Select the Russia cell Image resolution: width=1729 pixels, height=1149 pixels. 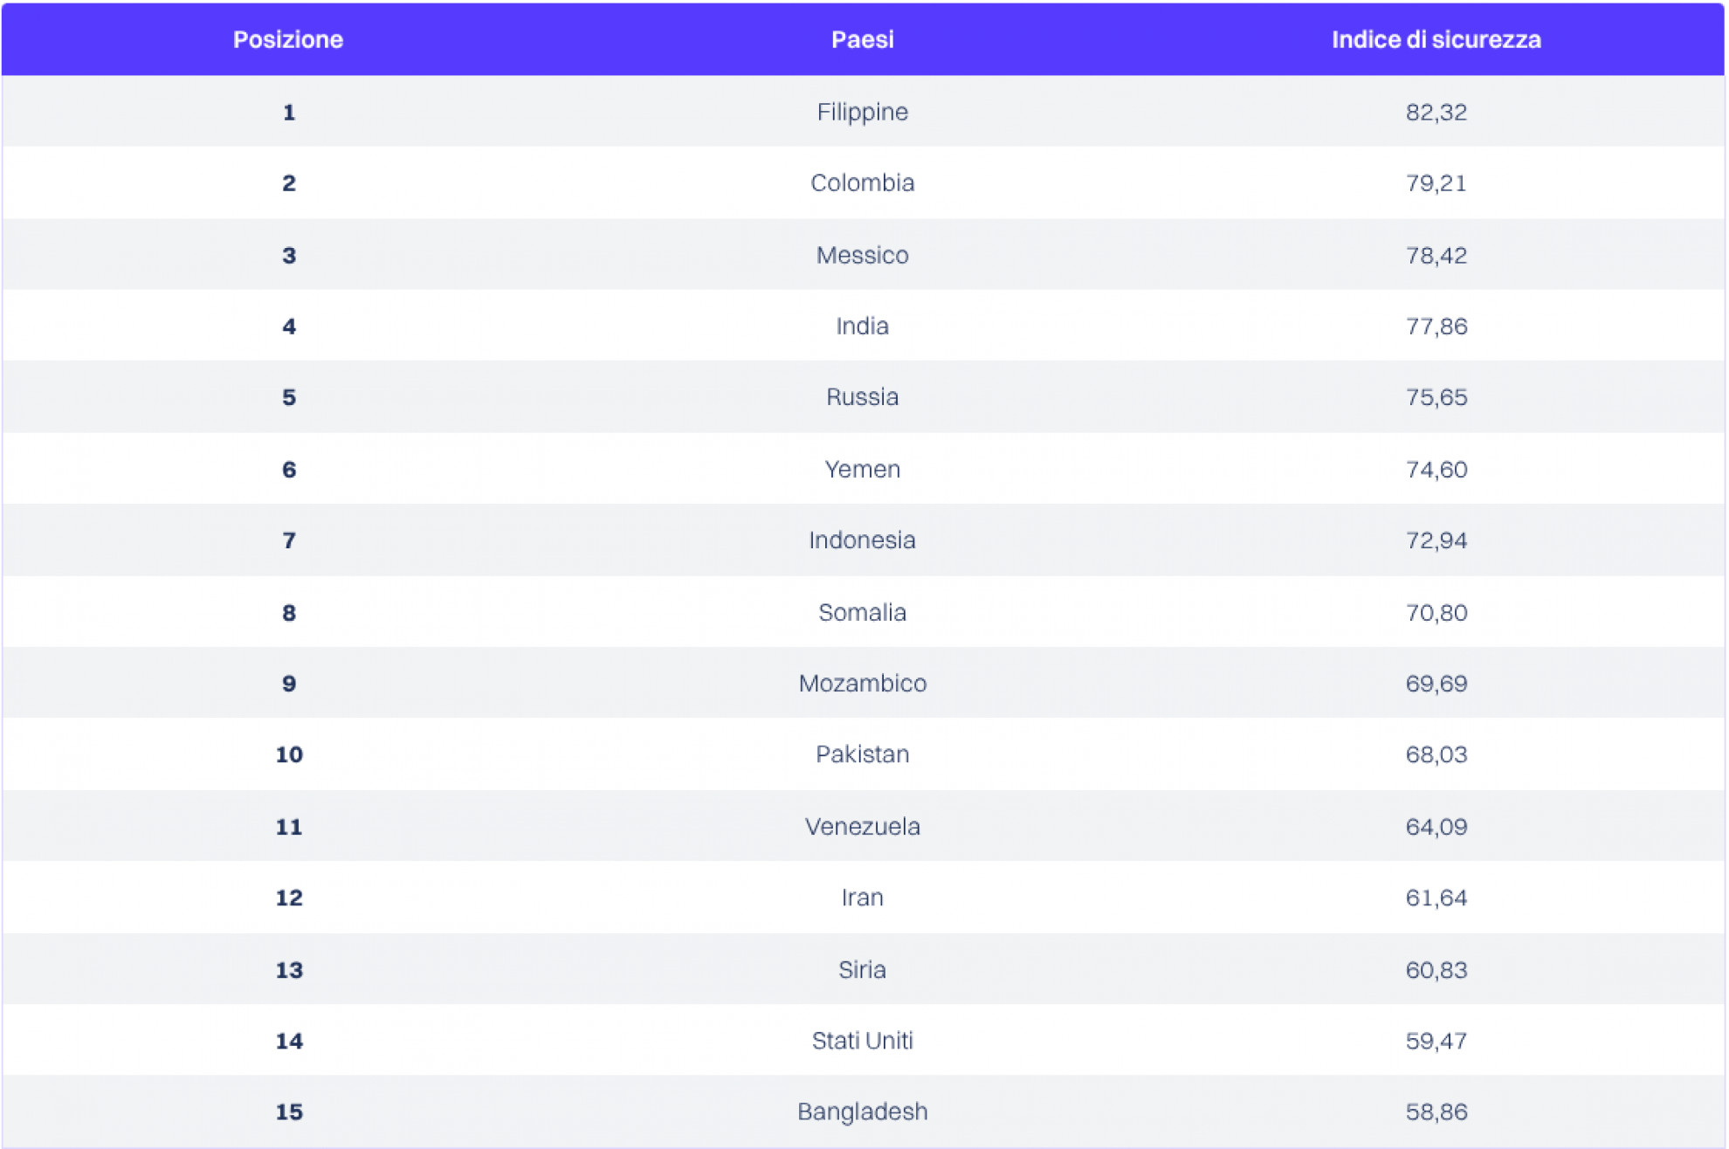862,397
